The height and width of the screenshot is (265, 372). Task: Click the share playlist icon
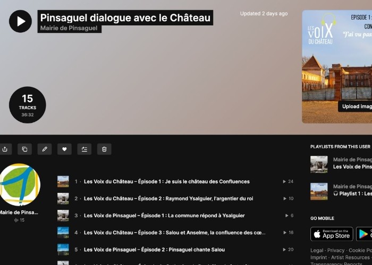(5, 149)
